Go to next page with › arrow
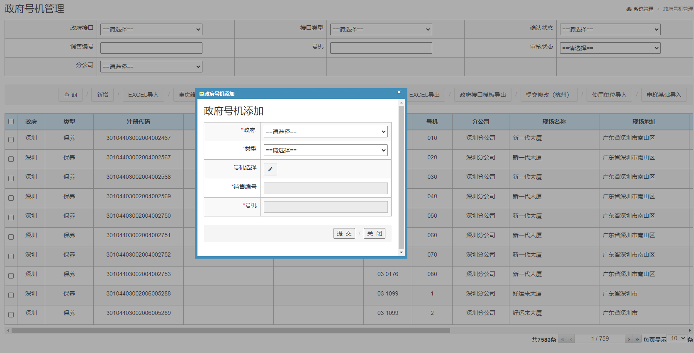This screenshot has width=694, height=353. coord(629,339)
